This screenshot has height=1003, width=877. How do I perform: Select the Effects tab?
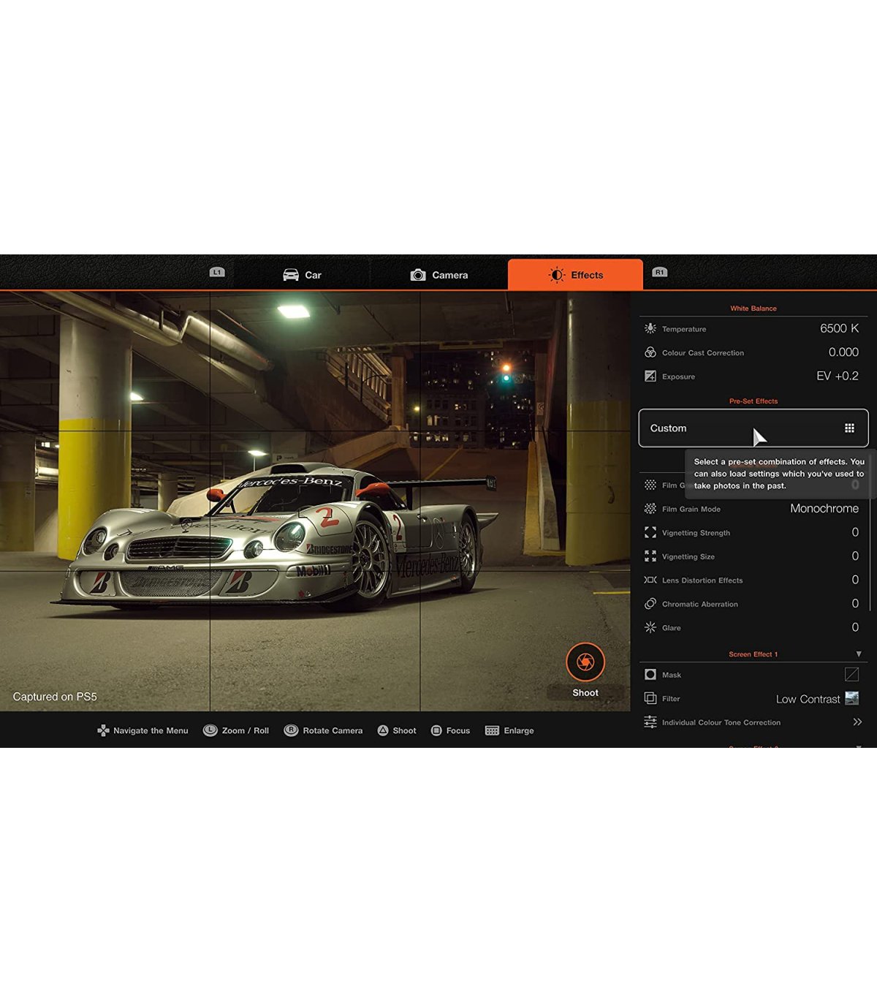(x=575, y=275)
